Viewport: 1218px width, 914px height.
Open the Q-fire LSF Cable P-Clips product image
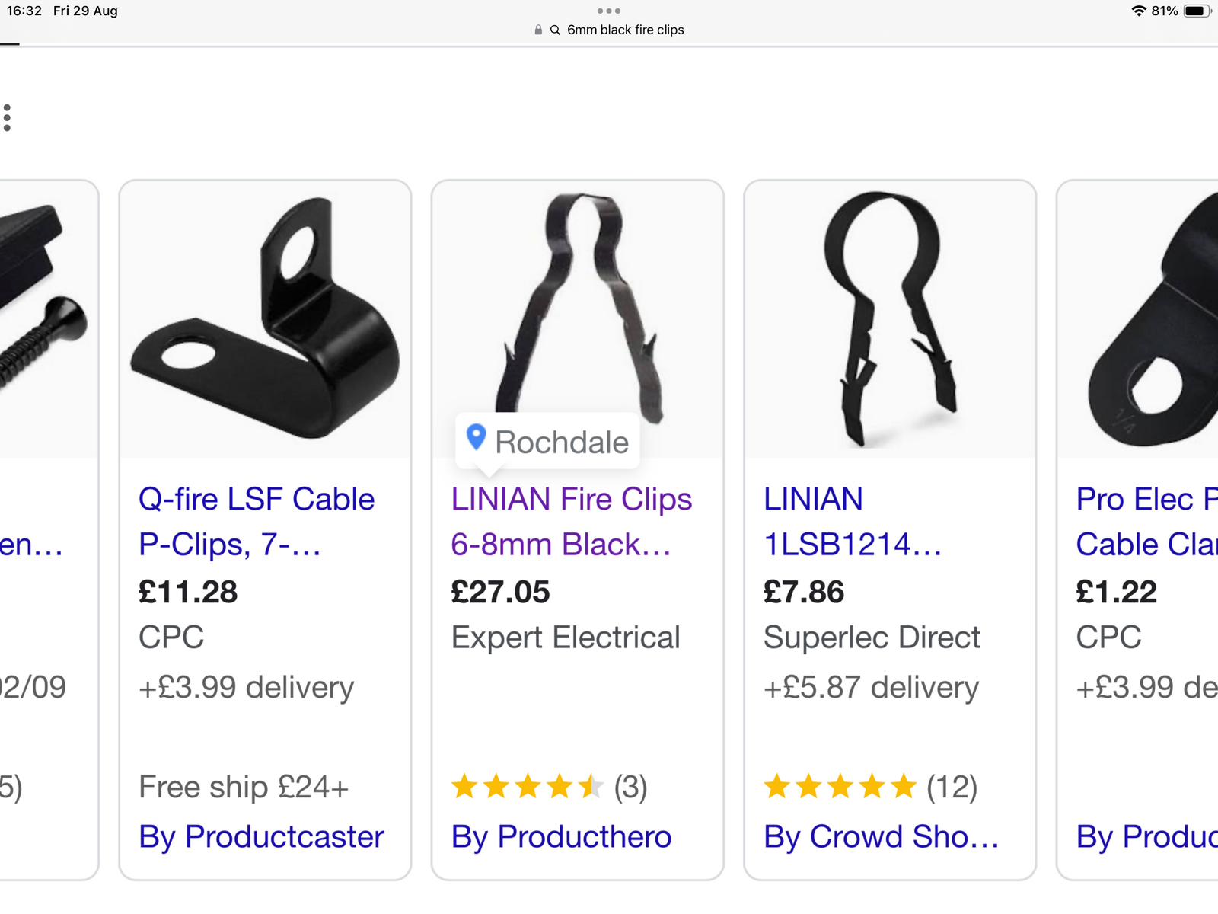[265, 320]
